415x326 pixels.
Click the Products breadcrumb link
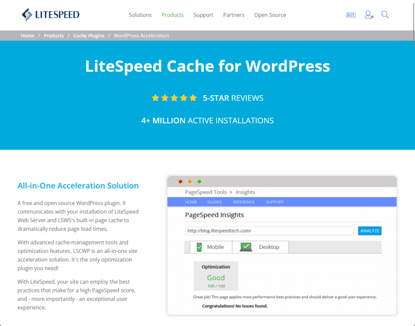pos(53,36)
